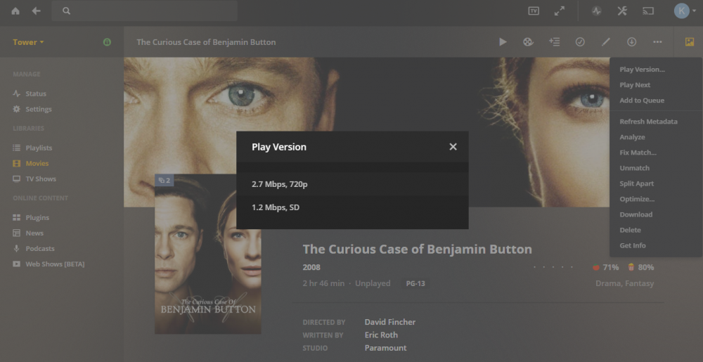The height and width of the screenshot is (362, 703).
Task: Open the user avatar K dropdown
Action: tap(685, 11)
